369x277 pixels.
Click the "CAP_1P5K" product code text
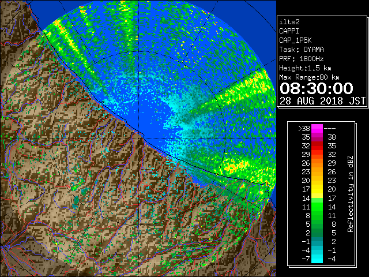point(295,40)
